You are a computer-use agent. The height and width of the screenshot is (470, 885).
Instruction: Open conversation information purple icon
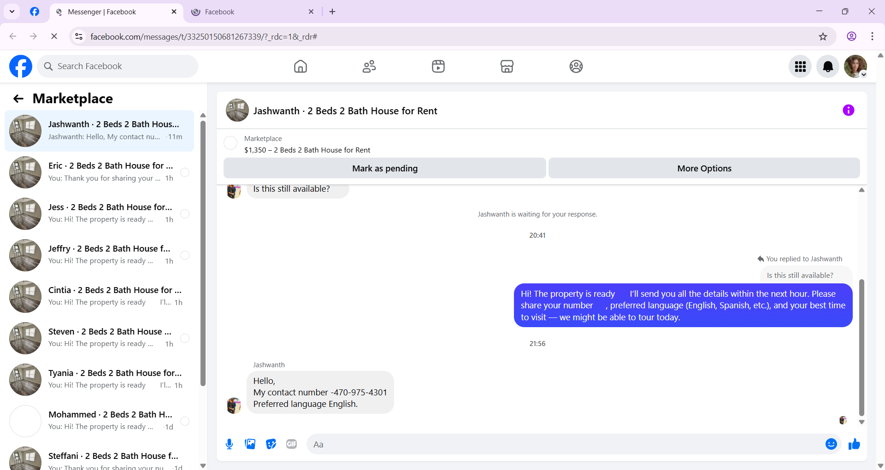click(x=849, y=110)
